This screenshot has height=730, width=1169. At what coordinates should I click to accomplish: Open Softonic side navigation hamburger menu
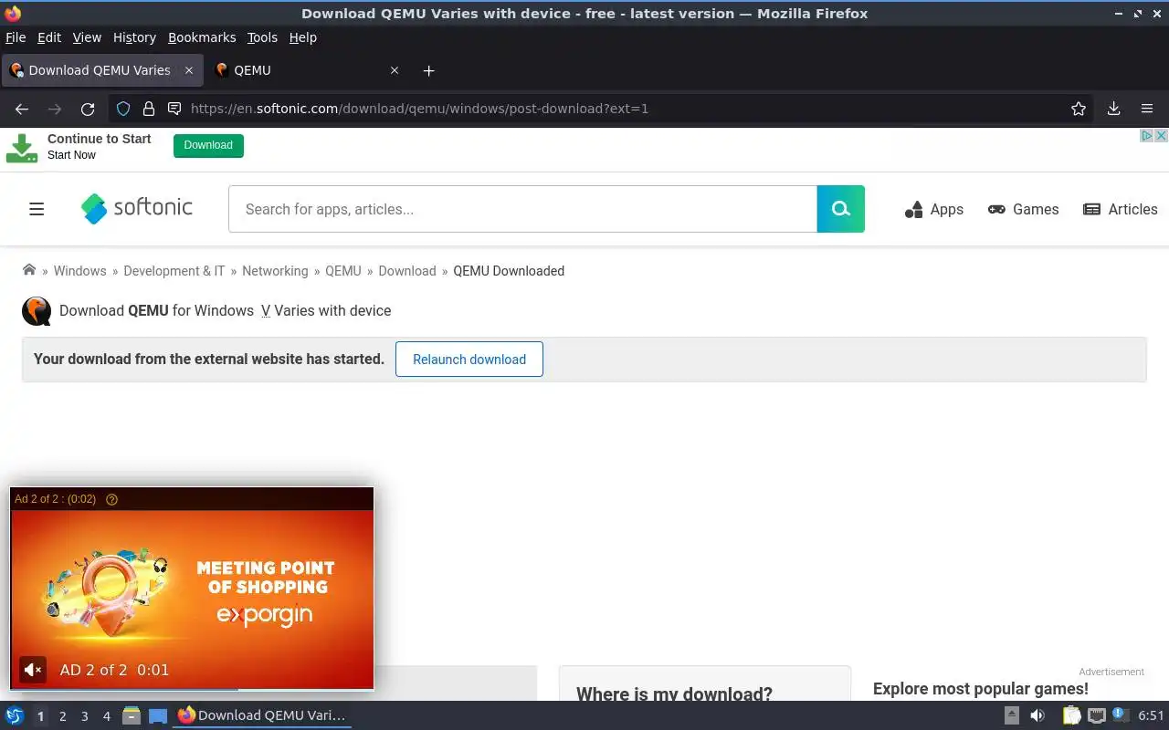point(37,209)
